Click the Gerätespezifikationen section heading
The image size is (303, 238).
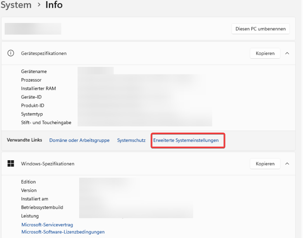tap(44, 53)
